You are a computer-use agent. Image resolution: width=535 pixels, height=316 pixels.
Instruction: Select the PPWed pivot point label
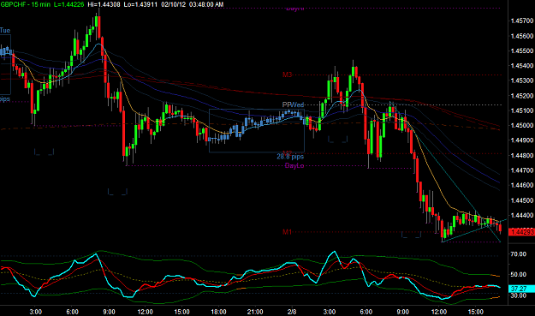(293, 104)
